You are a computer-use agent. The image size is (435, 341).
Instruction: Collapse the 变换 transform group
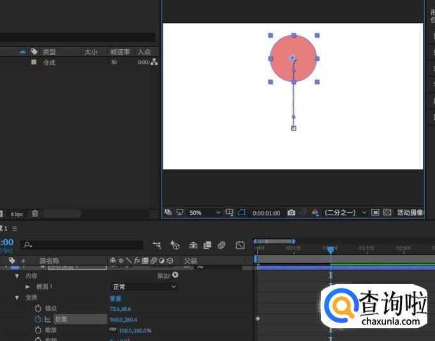coord(17,298)
